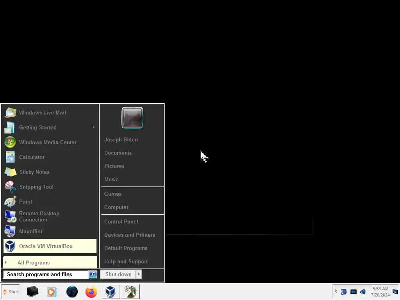This screenshot has height=300, width=400.
Task: Open Control Panel
Action: point(121,222)
